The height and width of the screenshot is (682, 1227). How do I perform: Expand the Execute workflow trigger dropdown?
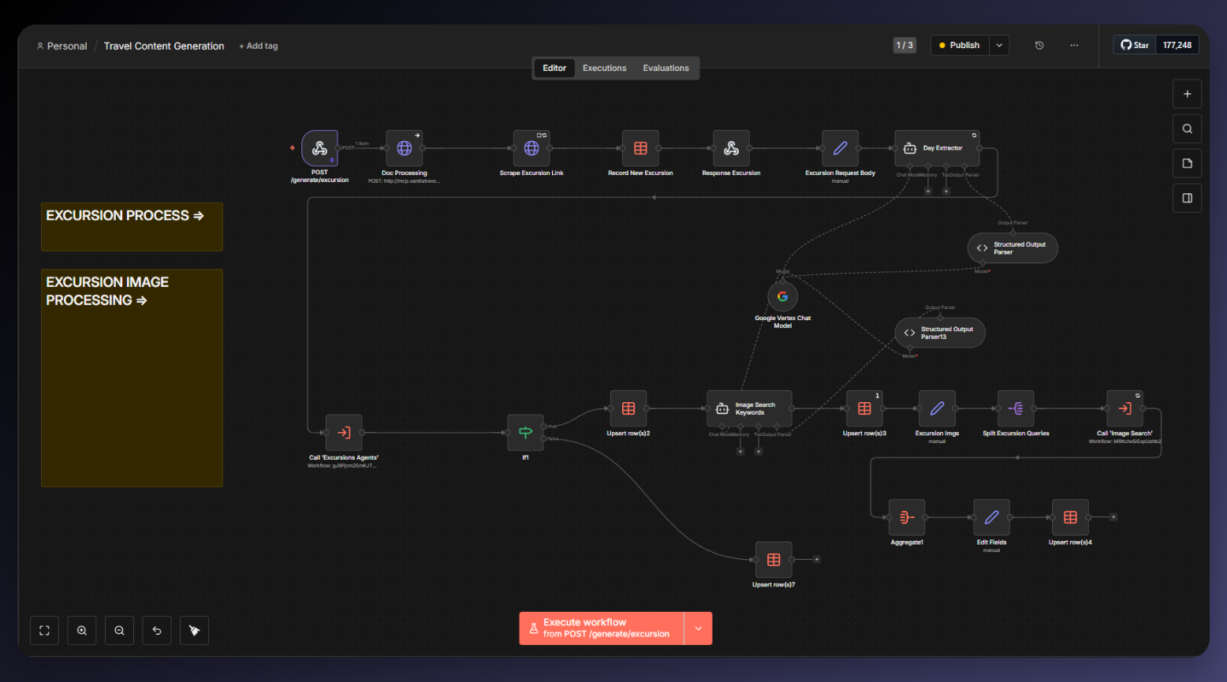pos(698,628)
